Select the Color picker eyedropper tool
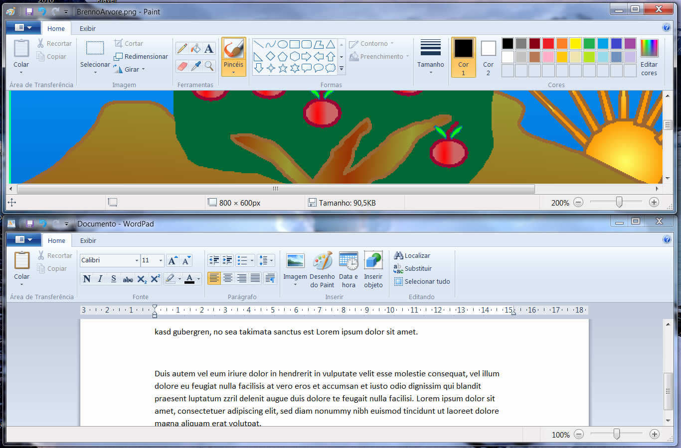 [x=196, y=66]
